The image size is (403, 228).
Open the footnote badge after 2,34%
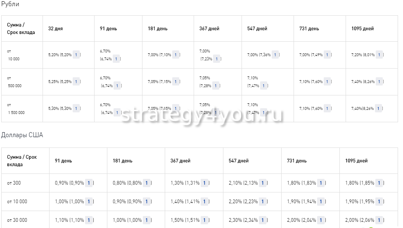click(263, 220)
